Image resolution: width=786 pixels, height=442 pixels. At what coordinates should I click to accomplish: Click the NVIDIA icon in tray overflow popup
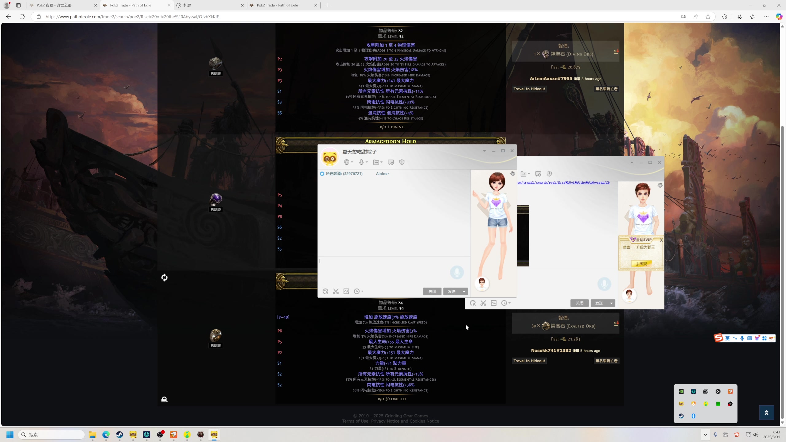coord(681,391)
